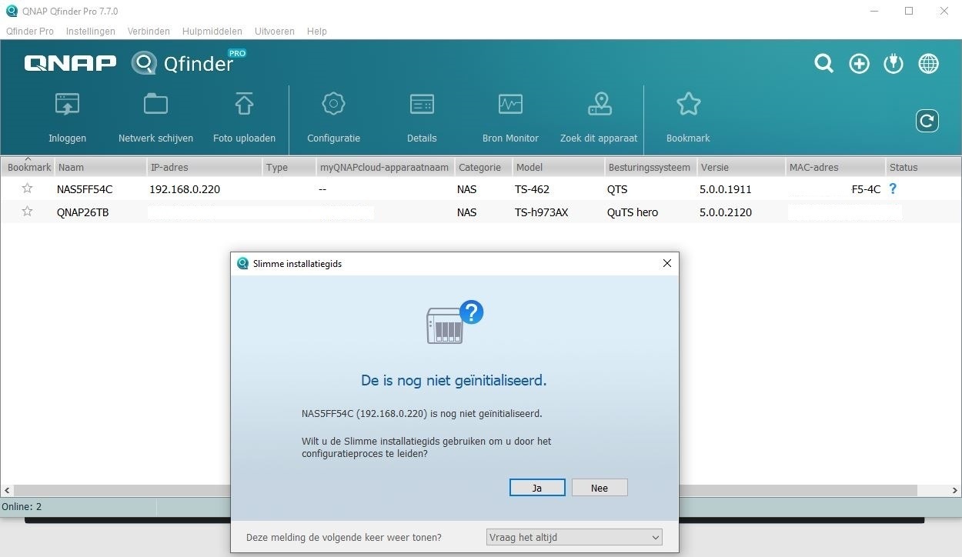Sort by Type column header

pyautogui.click(x=289, y=167)
